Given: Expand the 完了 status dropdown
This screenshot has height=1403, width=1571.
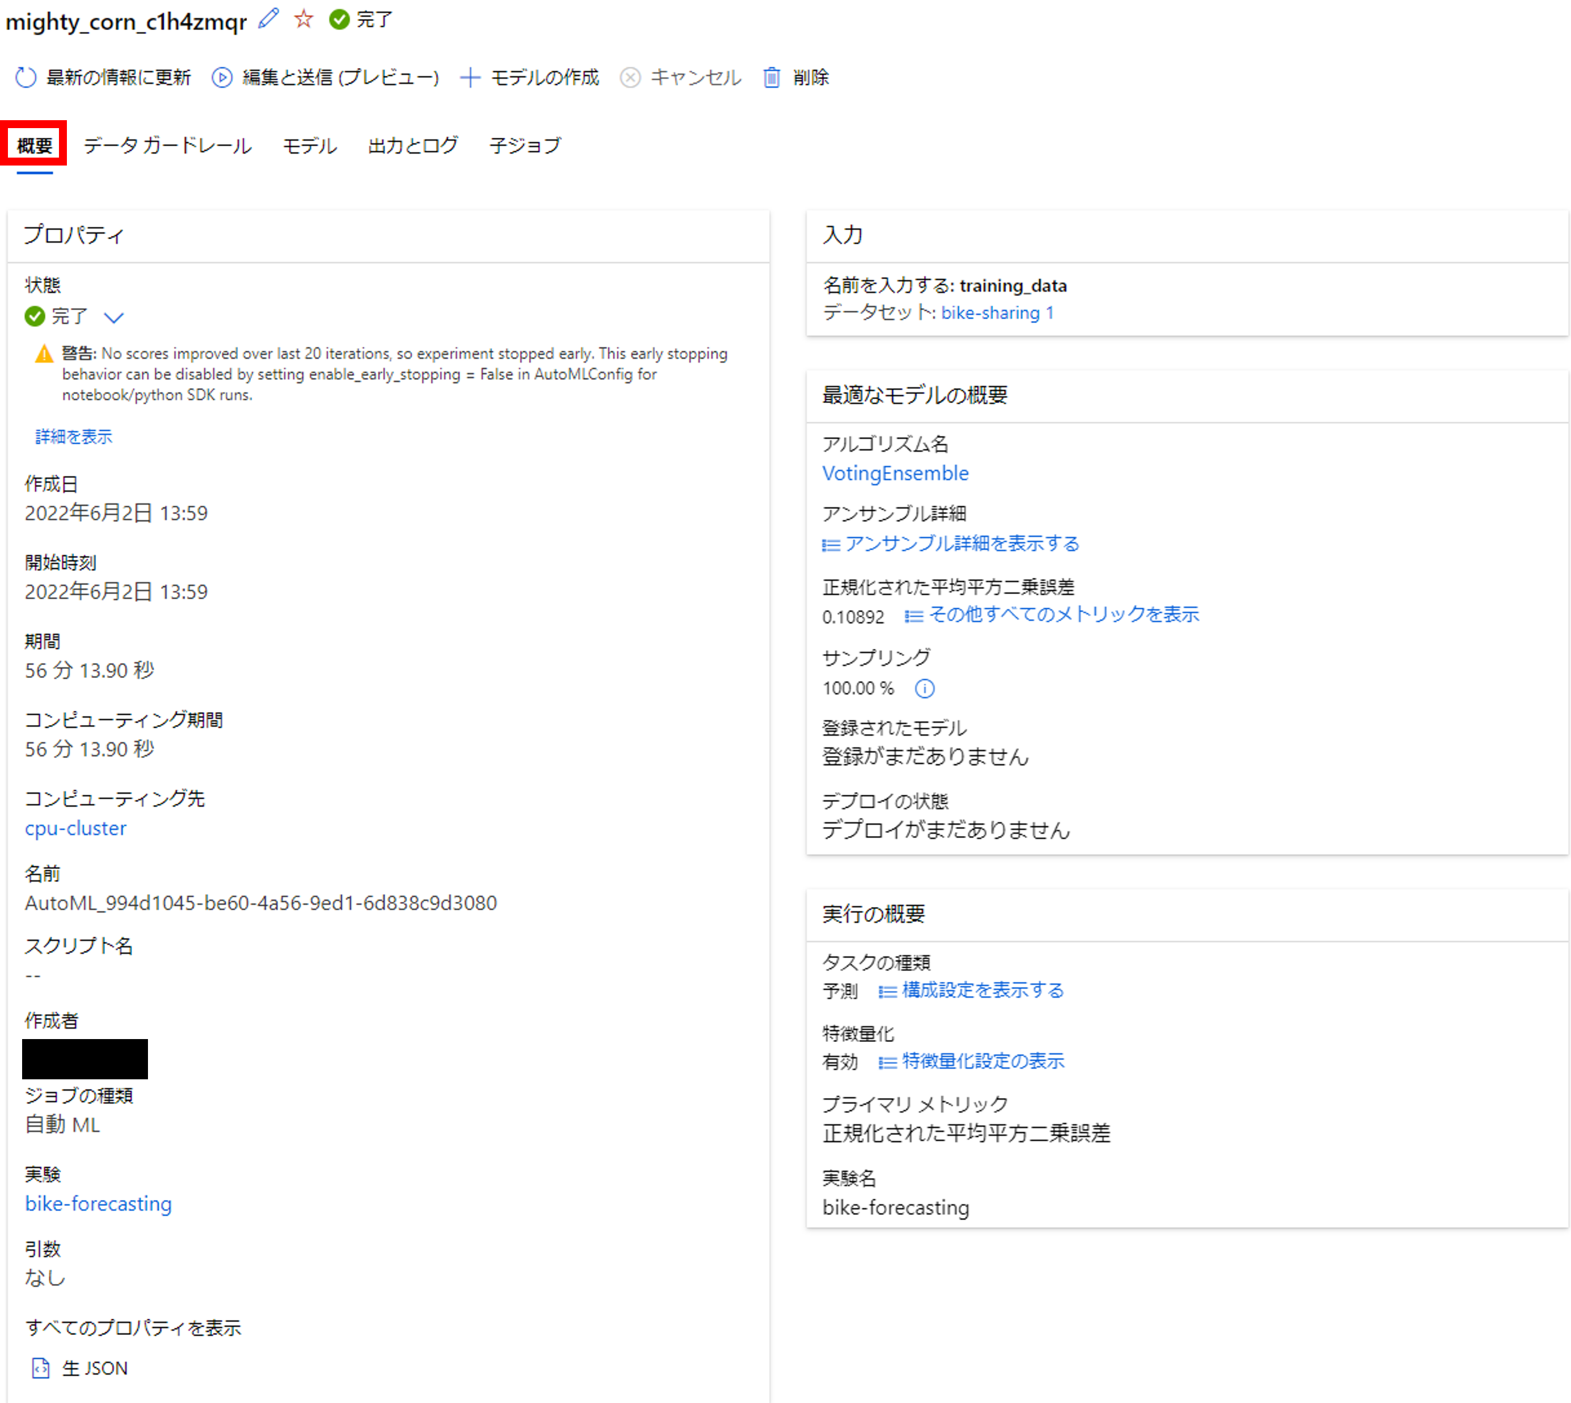Looking at the screenshot, I should (x=114, y=317).
